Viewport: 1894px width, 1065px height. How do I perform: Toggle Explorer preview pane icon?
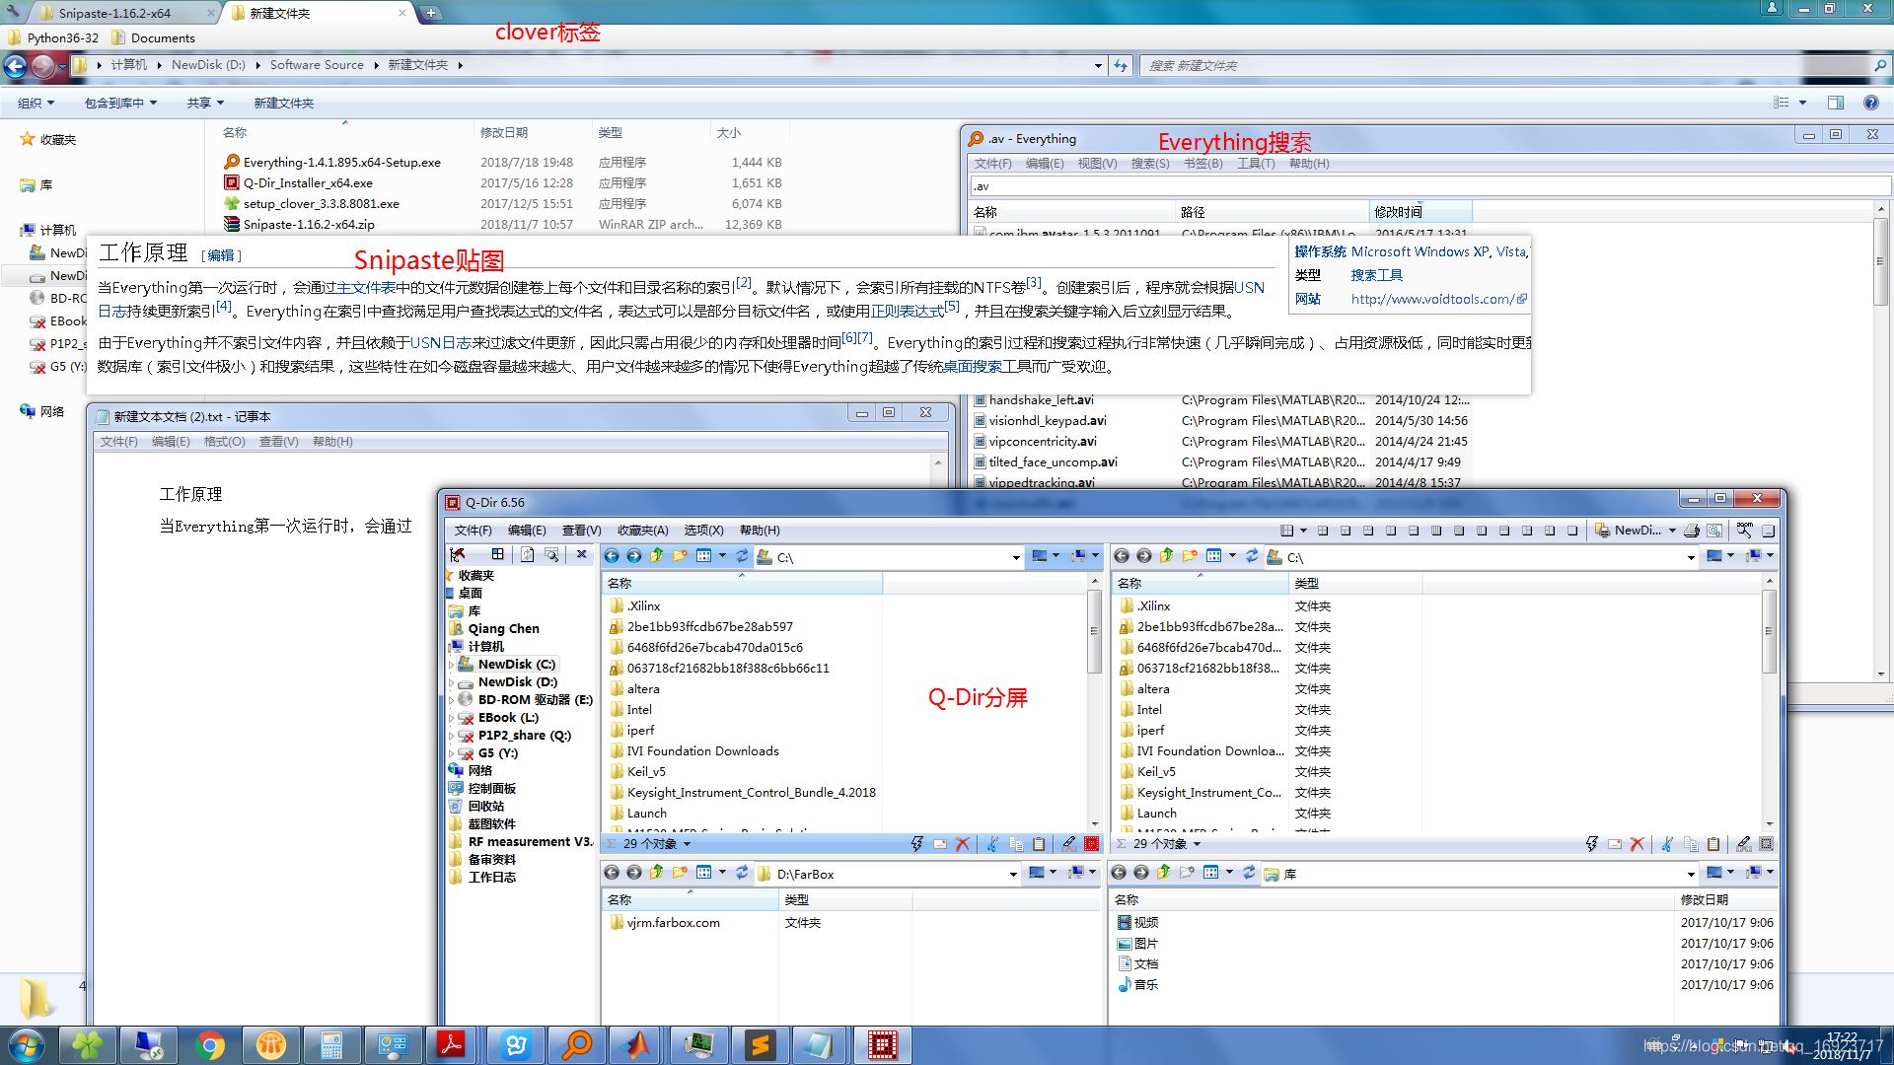[x=1835, y=103]
